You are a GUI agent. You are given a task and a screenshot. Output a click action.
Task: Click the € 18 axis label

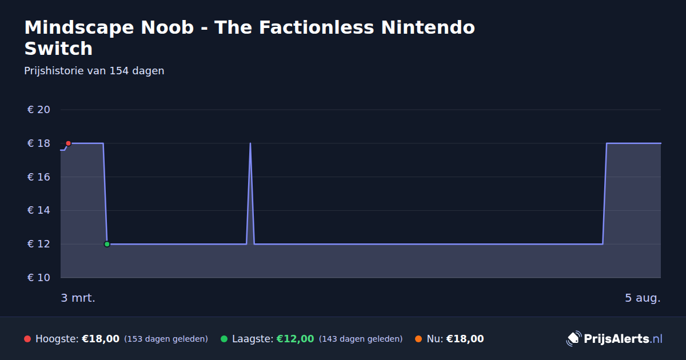tap(39, 143)
